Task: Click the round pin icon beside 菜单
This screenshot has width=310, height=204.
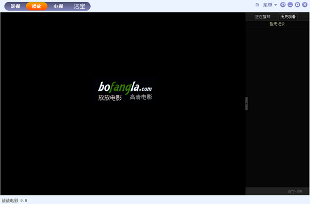Action: [x=283, y=5]
